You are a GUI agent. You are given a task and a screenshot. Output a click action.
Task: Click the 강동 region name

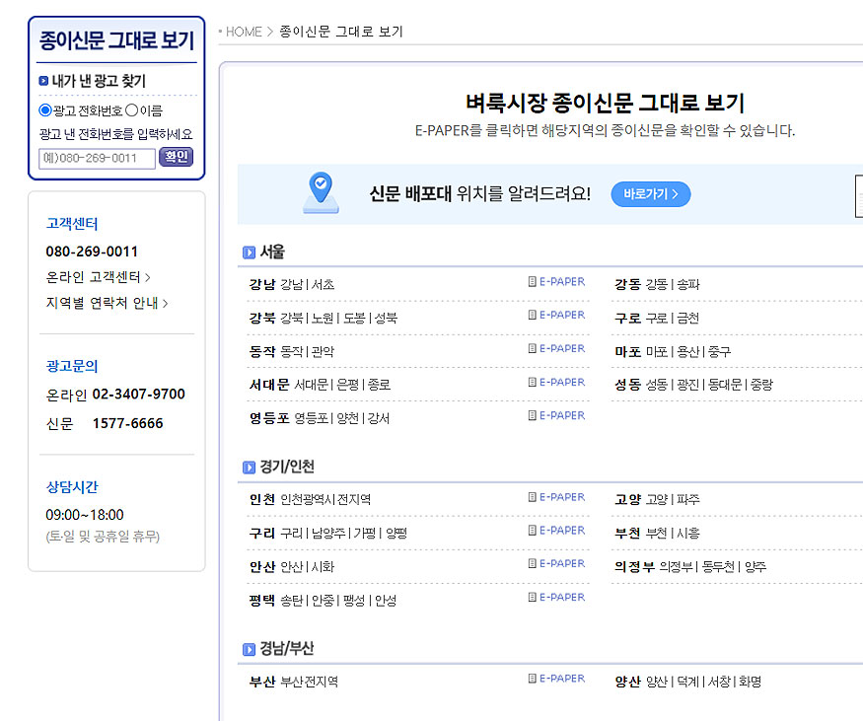tap(628, 284)
